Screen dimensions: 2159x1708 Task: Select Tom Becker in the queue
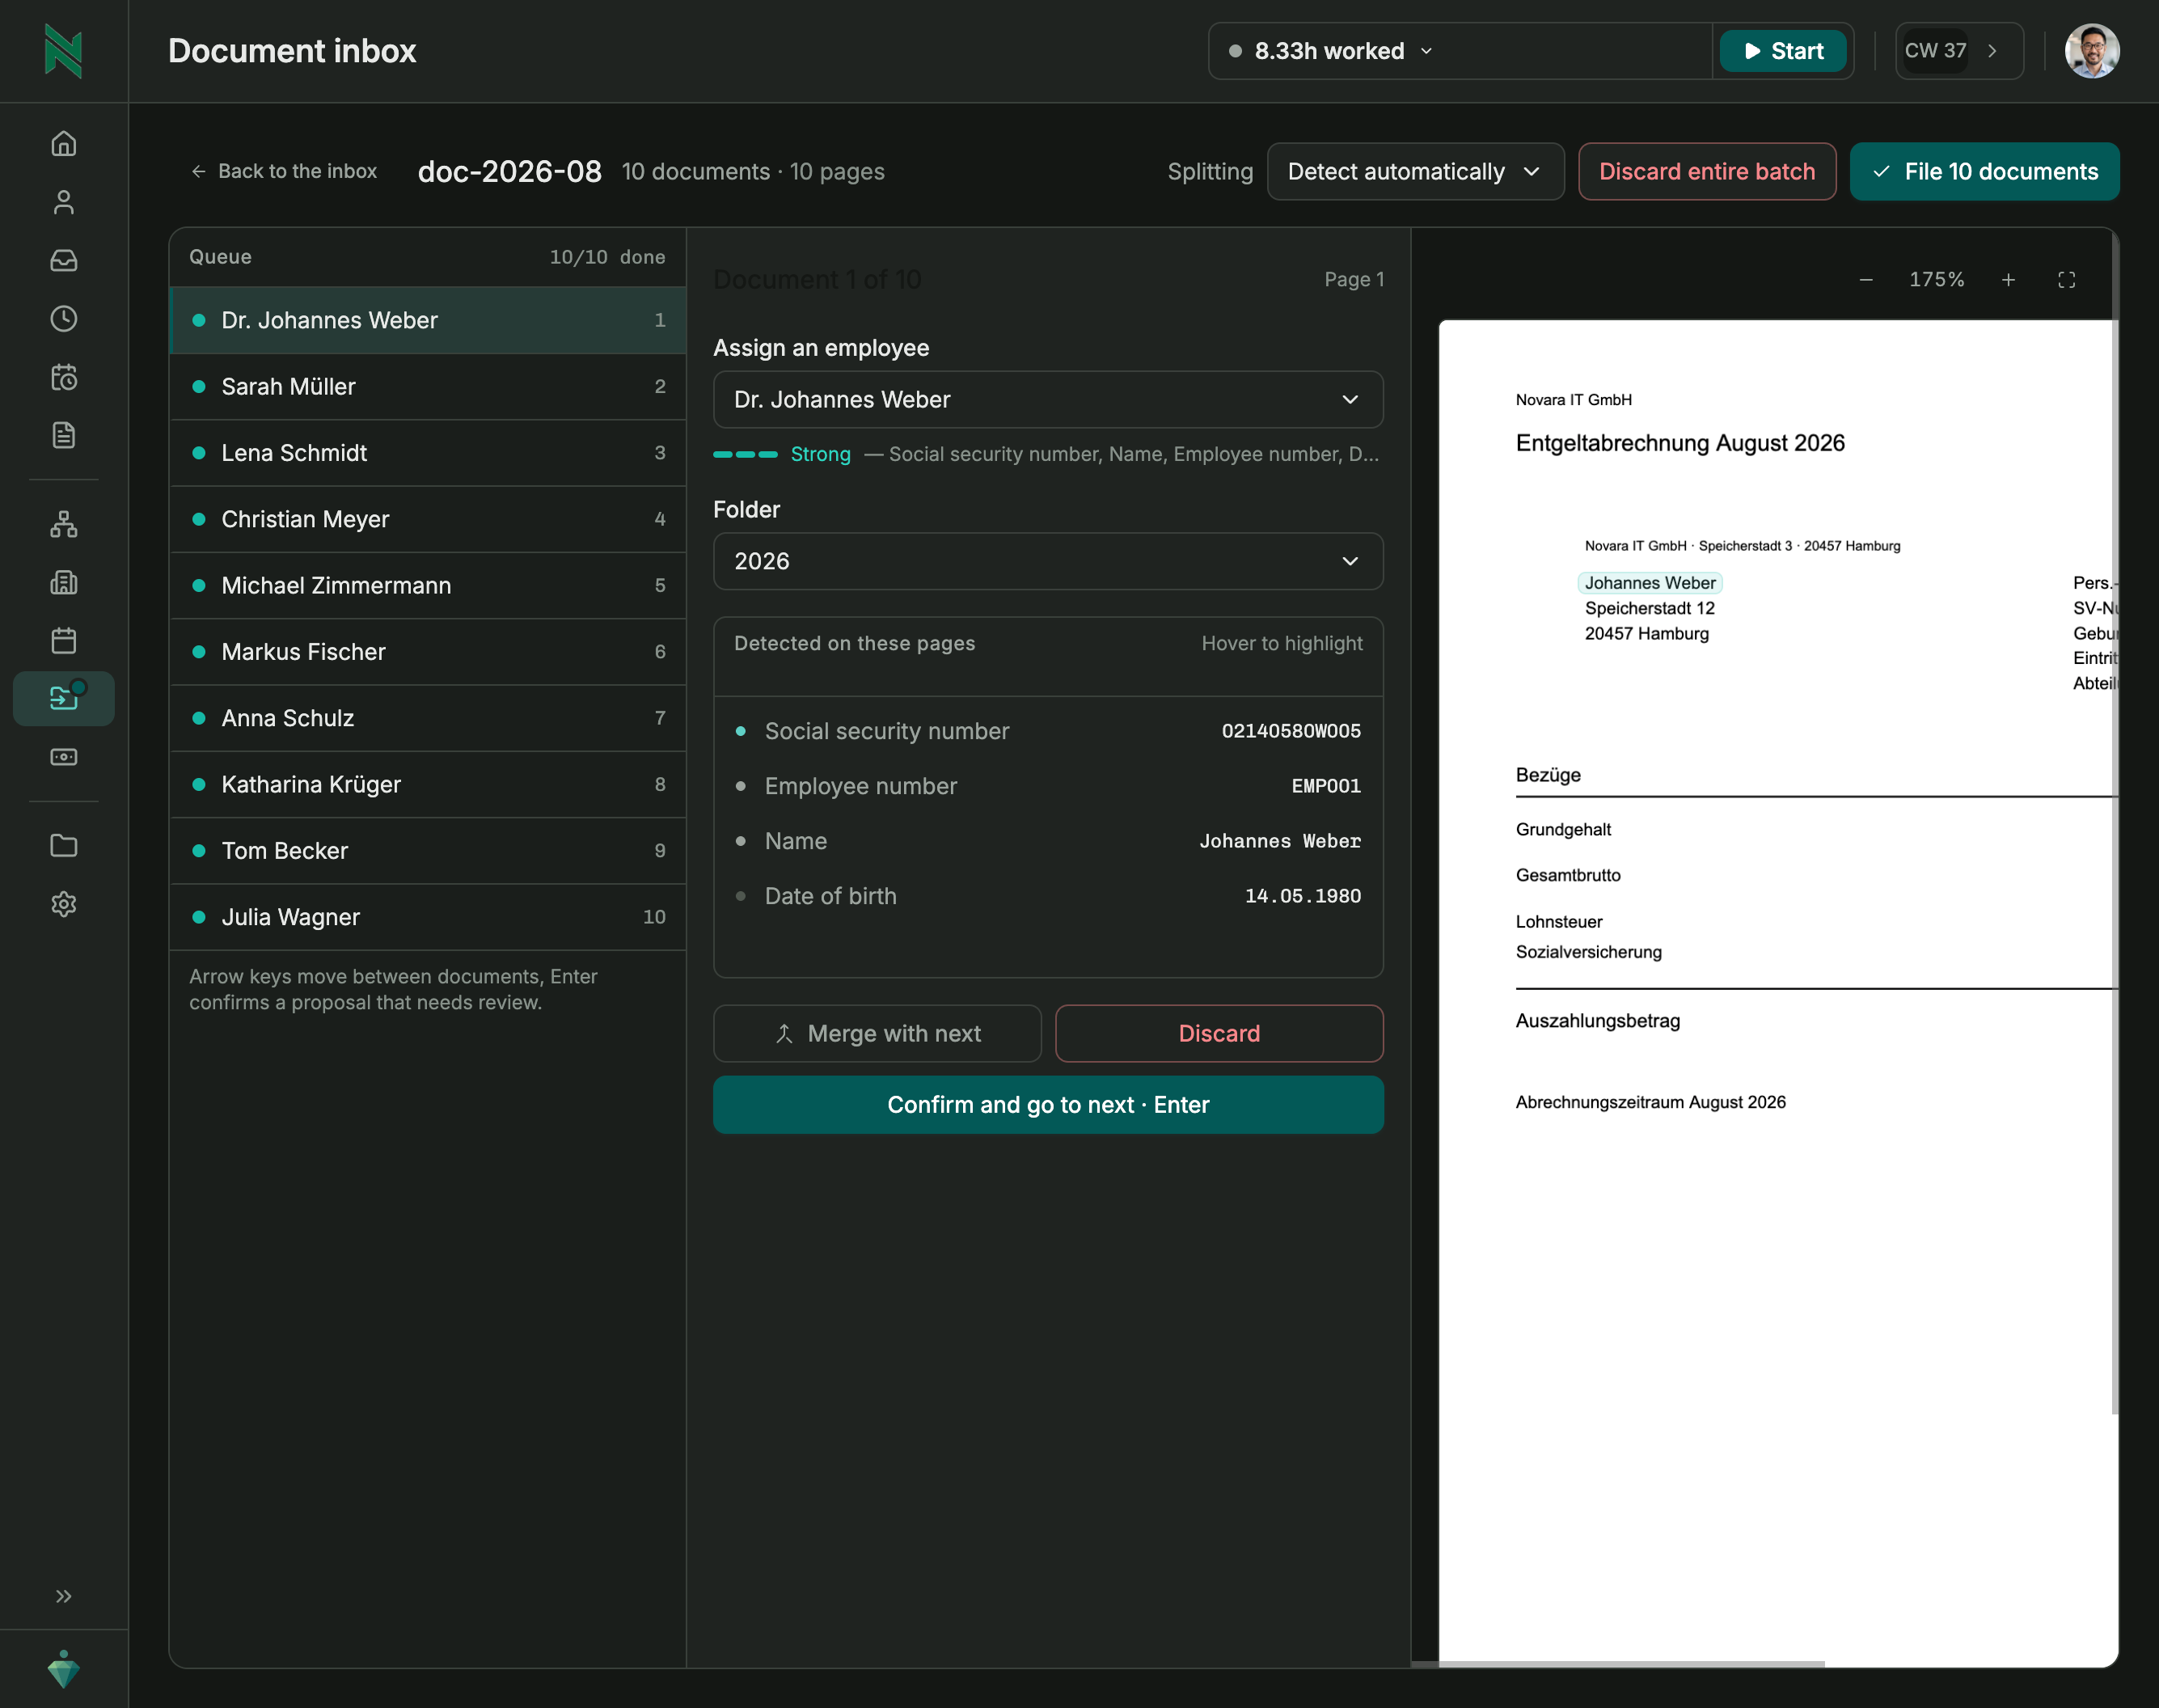(x=428, y=851)
